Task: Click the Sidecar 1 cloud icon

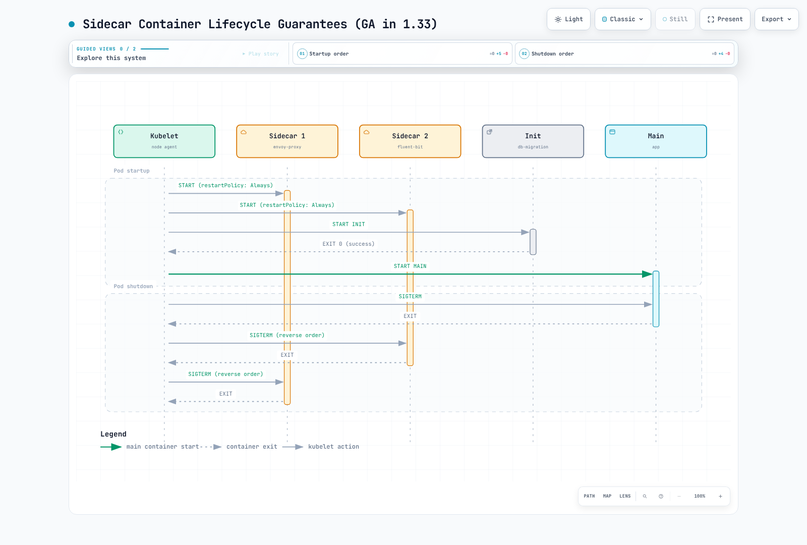Action: [x=244, y=132]
